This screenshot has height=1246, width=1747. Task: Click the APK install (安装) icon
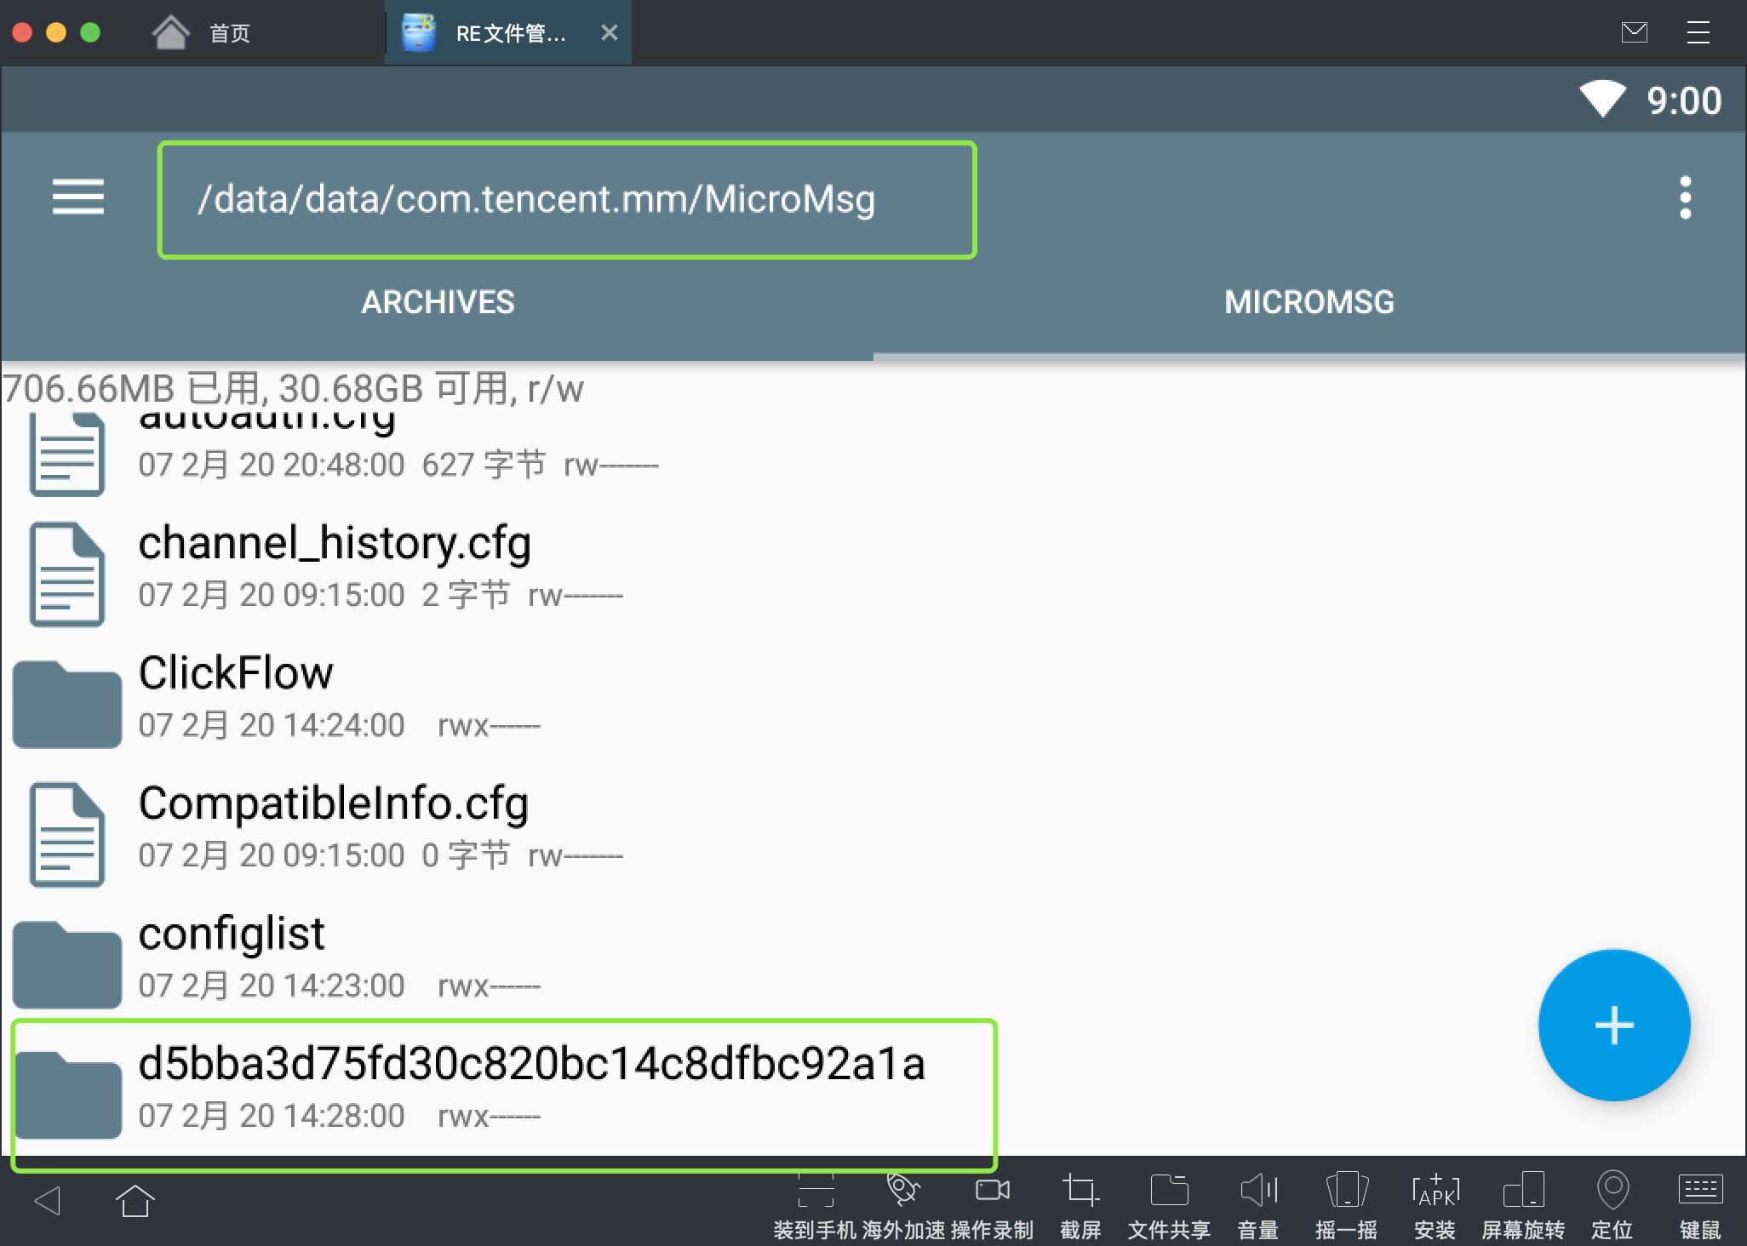(1435, 1190)
